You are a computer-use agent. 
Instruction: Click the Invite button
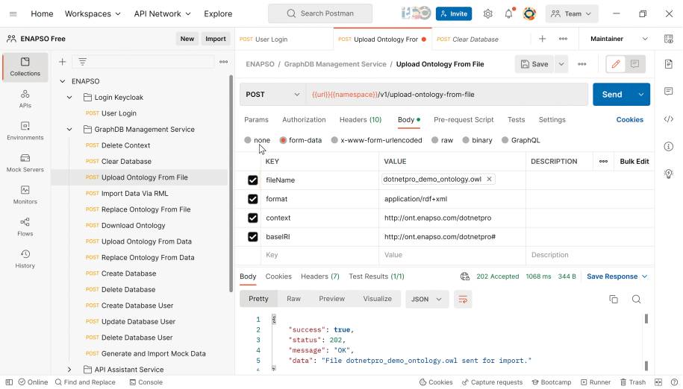(453, 14)
